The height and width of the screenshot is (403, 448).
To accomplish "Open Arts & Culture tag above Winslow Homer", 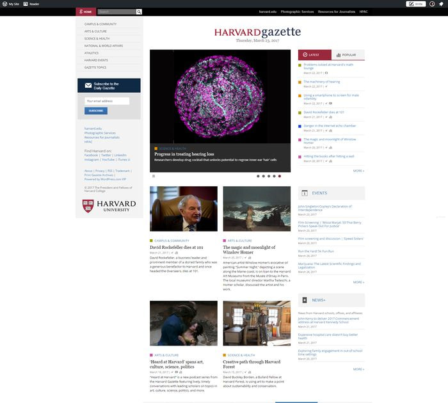I will tap(239, 241).
